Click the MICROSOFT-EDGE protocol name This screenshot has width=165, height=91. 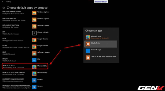point(9,66)
